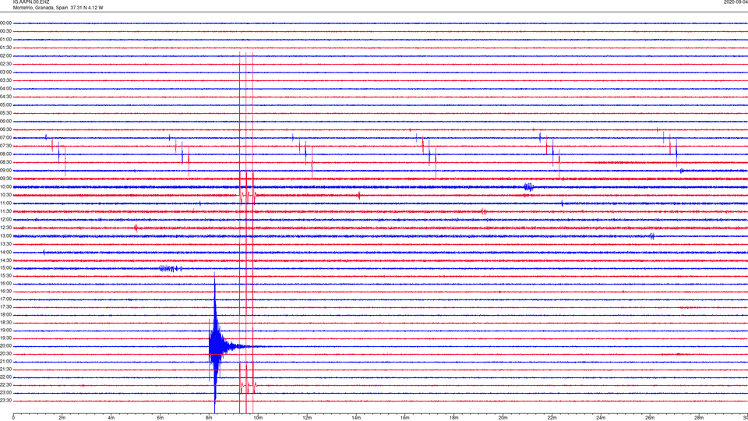Select the 12:00 trace time label

pyautogui.click(x=5, y=220)
